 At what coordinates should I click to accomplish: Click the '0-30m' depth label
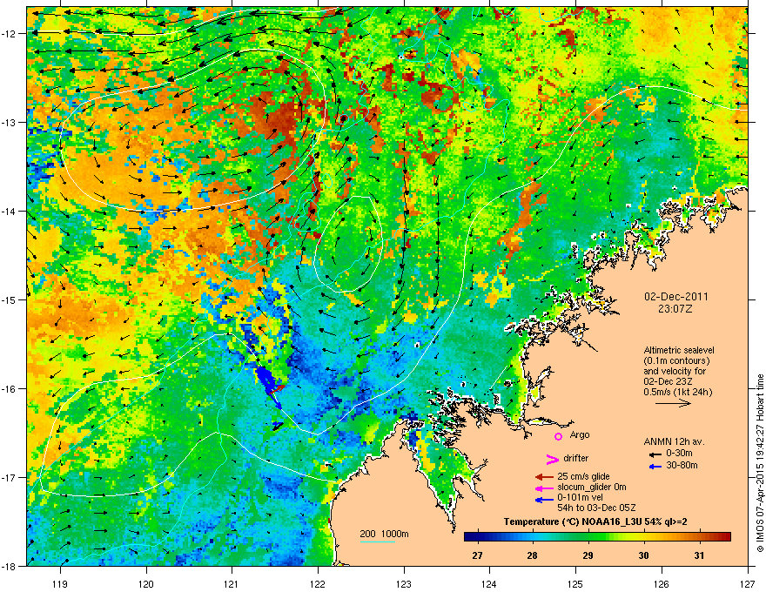[680, 454]
